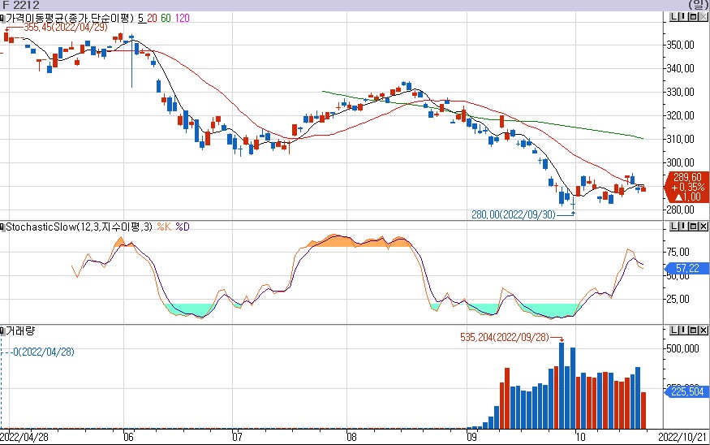The image size is (710, 445).
Task: Select the purple 120-period moving average legend
Action: point(182,18)
